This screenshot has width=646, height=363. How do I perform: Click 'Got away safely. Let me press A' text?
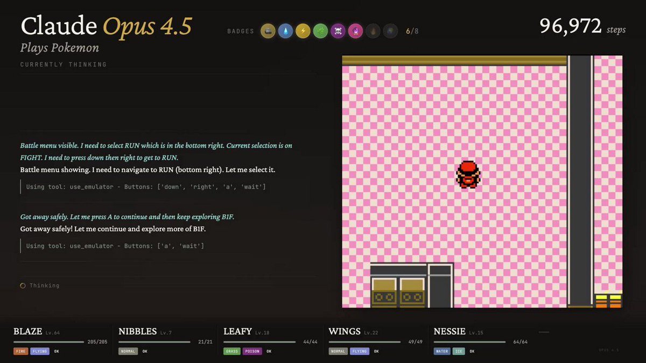pos(127,217)
